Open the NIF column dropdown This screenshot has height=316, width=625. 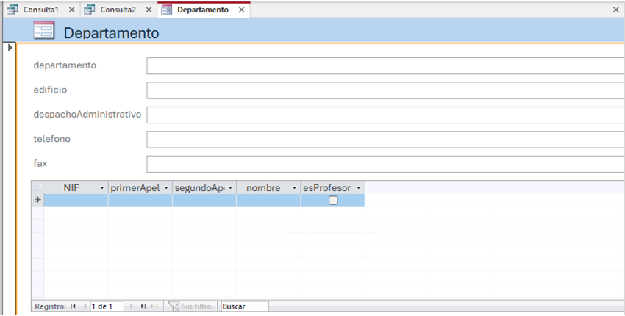pos(102,188)
